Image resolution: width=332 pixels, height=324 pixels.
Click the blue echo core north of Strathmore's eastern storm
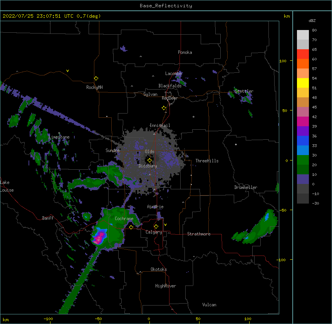point(267,217)
